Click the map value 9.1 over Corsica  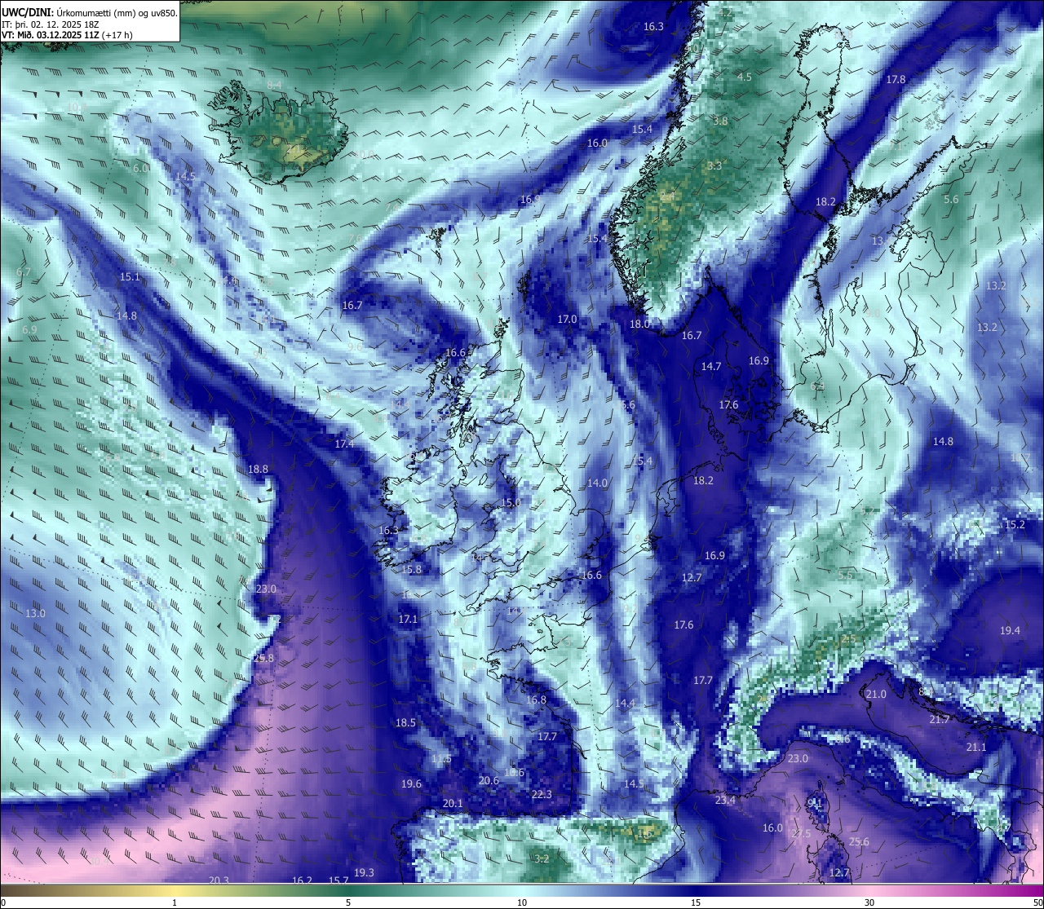coord(815,803)
